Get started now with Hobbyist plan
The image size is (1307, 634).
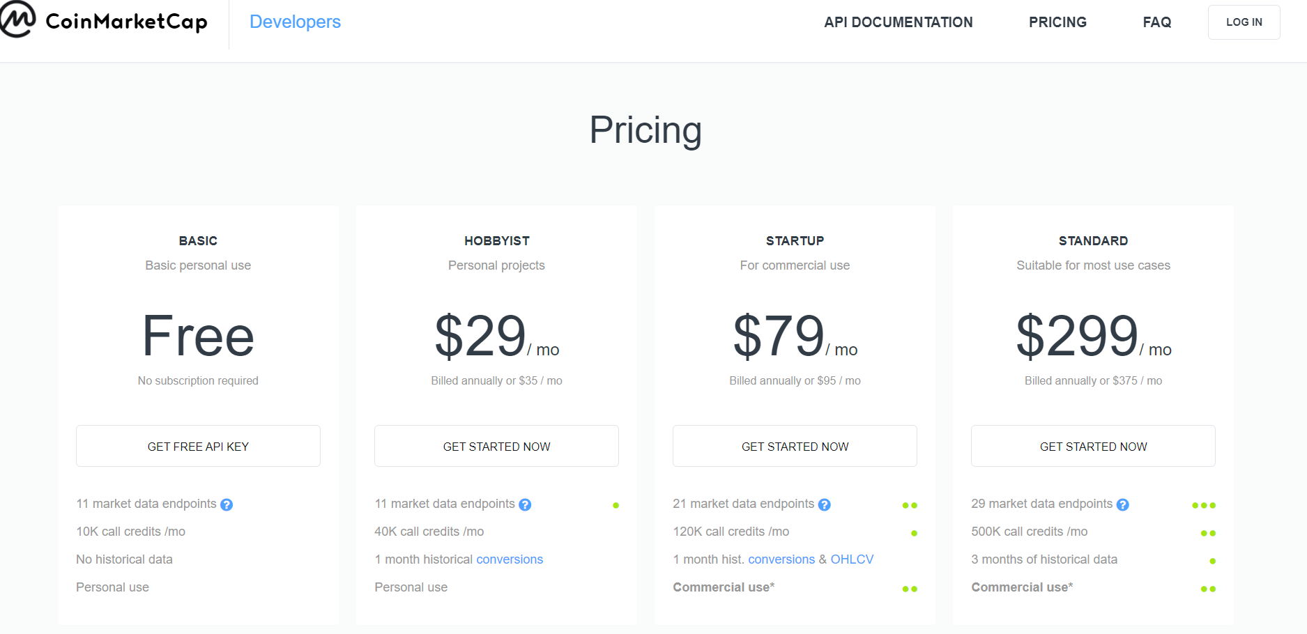[496, 446]
